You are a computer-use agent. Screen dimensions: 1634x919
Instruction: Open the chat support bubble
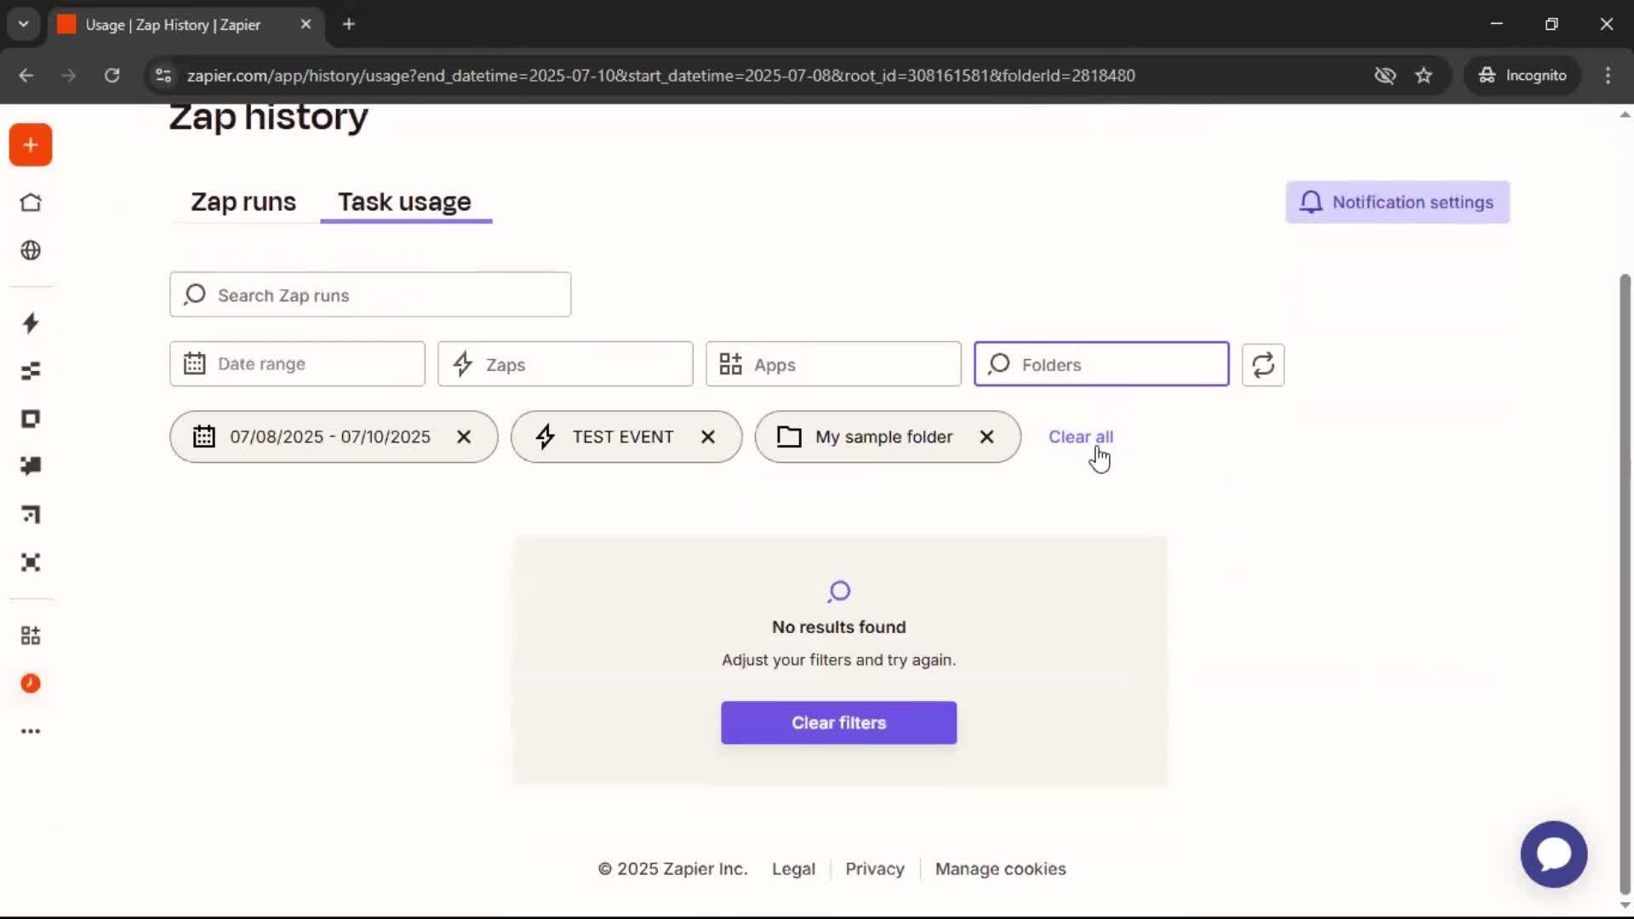click(1554, 853)
